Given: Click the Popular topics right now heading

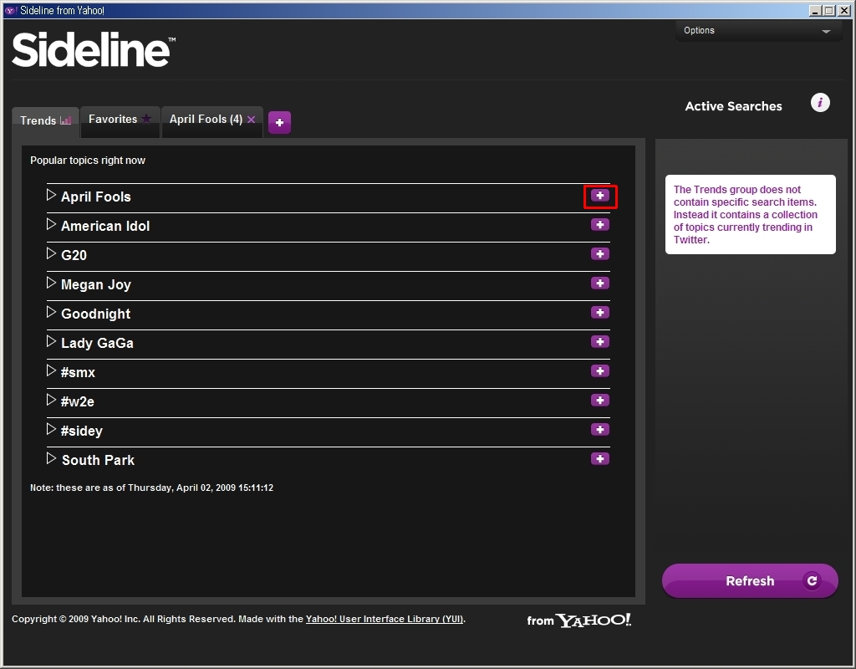Looking at the screenshot, I should [87, 161].
